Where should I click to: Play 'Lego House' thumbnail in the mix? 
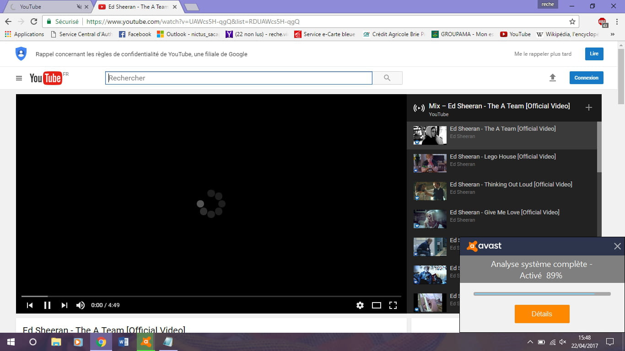430,163
